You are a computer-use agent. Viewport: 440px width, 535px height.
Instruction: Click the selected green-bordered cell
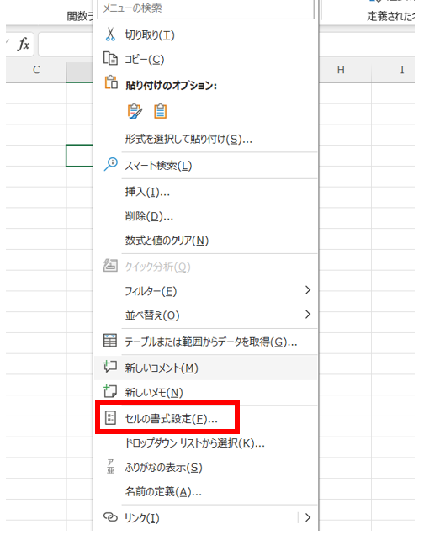click(79, 156)
